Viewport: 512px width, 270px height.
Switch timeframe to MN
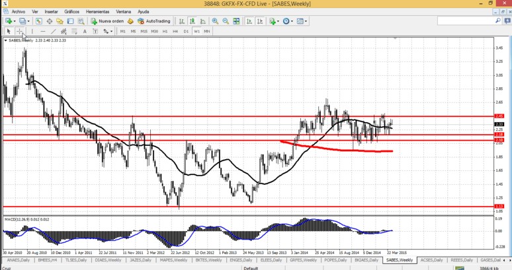click(206, 31)
